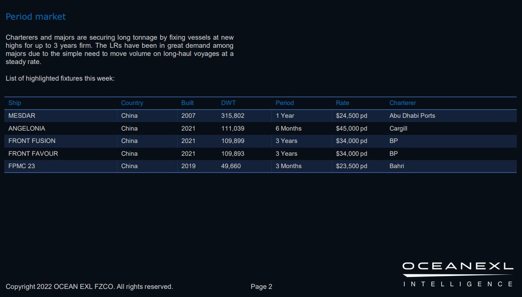Click FRONT FAVOUR's $34,000 pd rate
Viewport: 522px width, 297px height.
(351, 154)
